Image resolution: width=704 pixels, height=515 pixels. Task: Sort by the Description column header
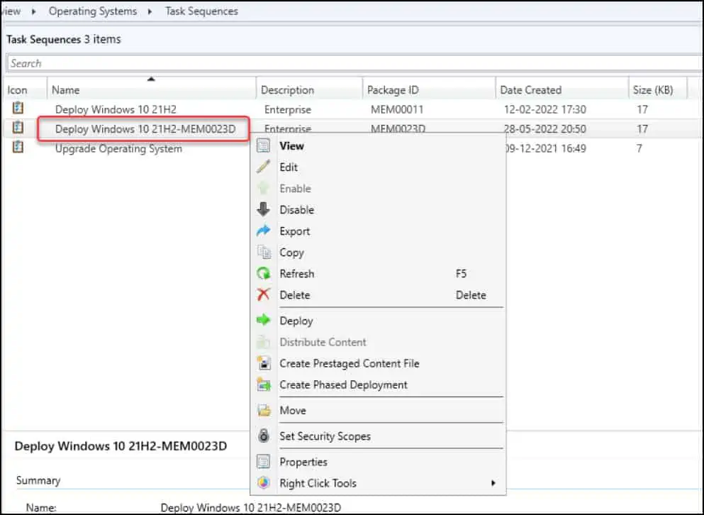(x=309, y=90)
